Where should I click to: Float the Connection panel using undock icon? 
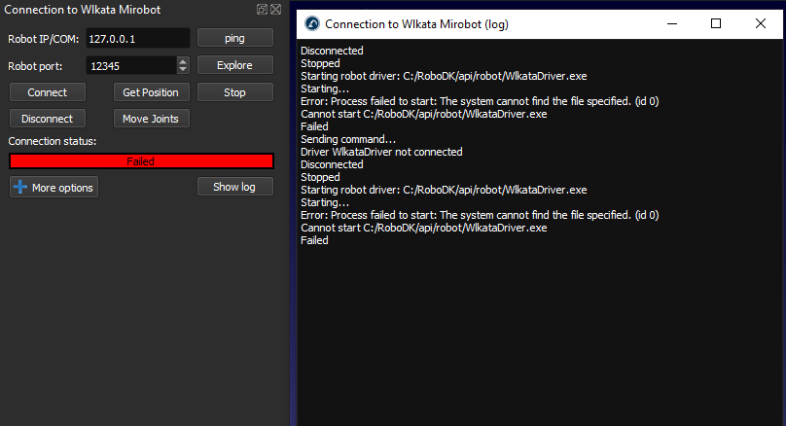(263, 9)
